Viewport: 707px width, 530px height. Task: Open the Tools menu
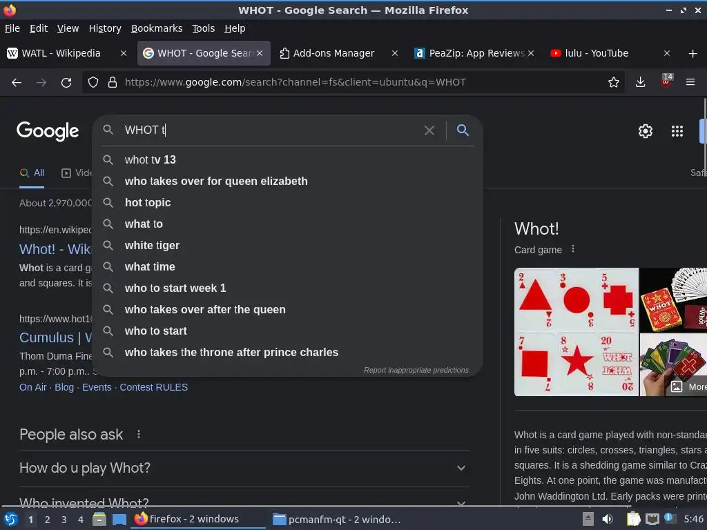pos(204,28)
